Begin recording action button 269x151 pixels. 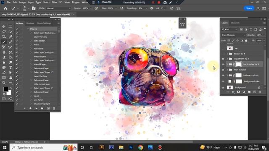[30, 108]
